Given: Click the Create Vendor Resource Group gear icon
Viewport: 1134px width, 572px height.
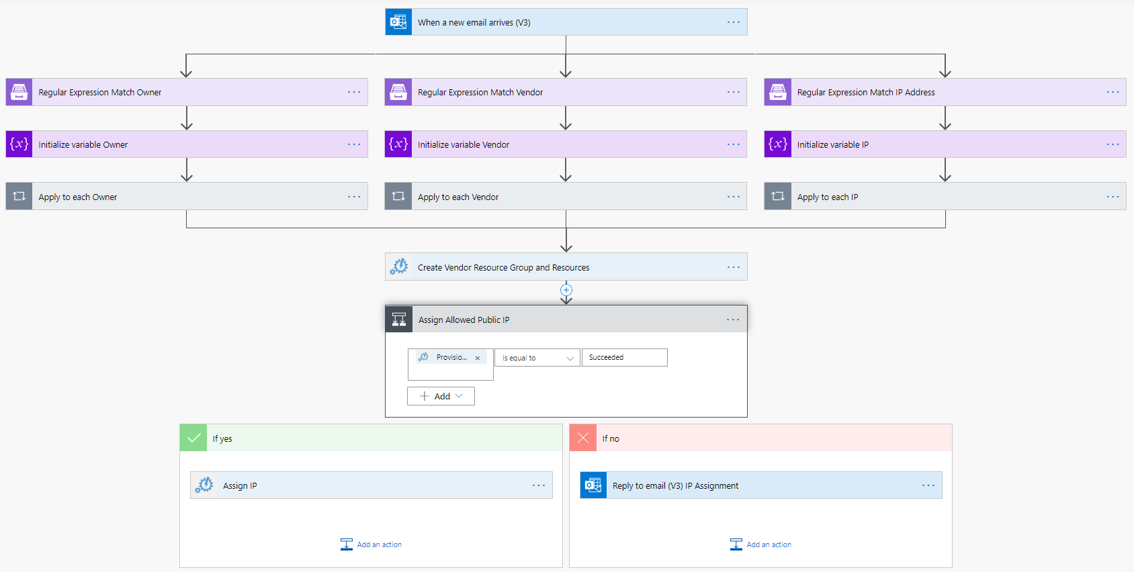Looking at the screenshot, I should (x=399, y=267).
